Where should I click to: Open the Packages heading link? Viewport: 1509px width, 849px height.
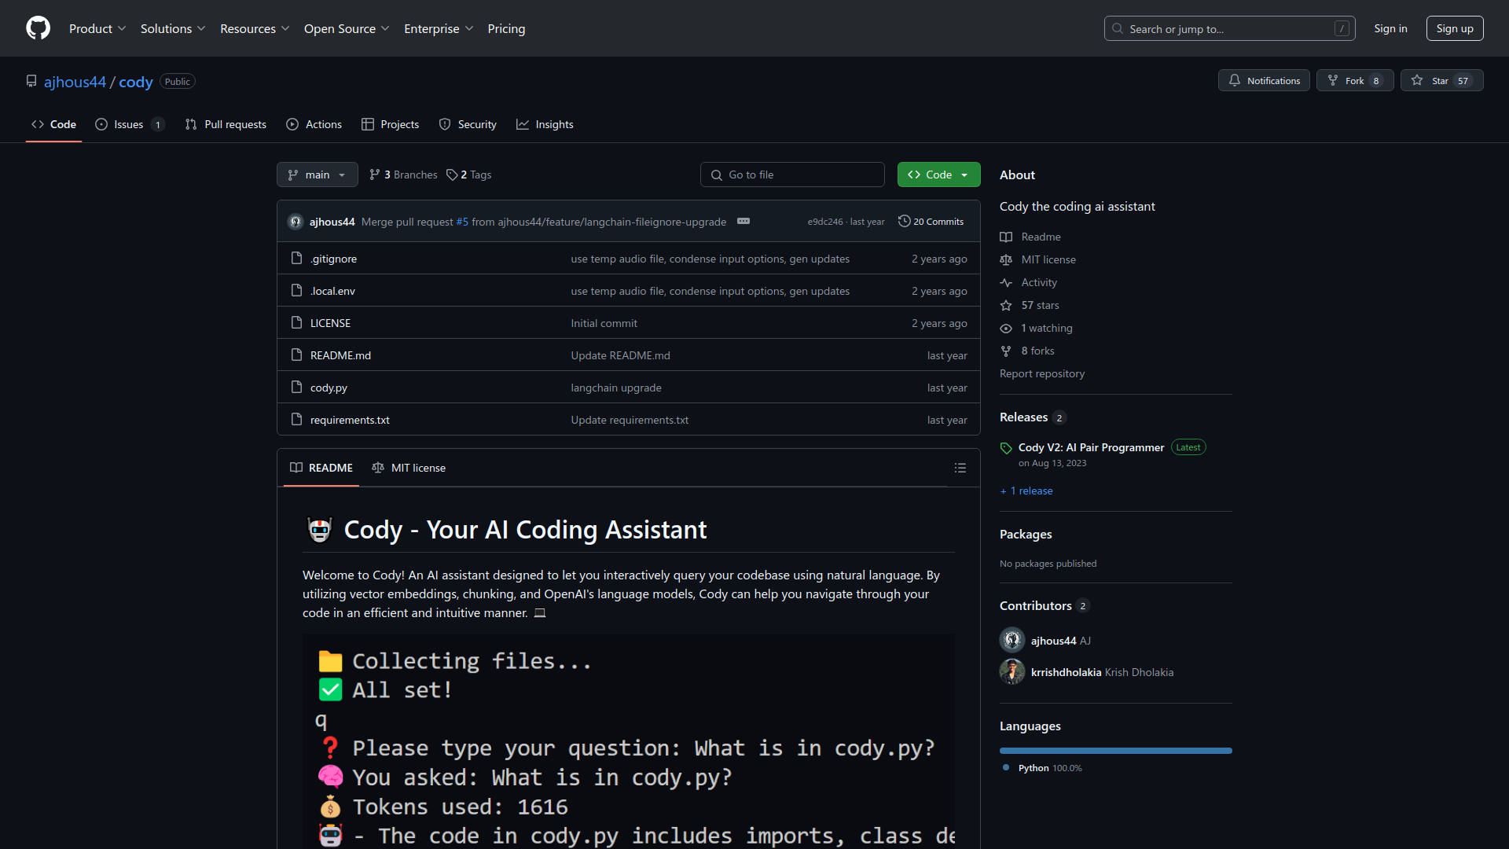[x=1026, y=535]
